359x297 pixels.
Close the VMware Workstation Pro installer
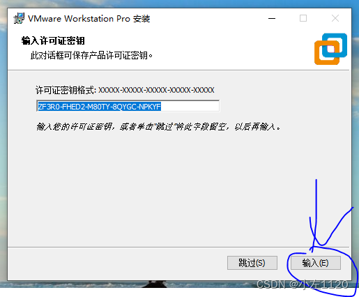[x=335, y=18]
